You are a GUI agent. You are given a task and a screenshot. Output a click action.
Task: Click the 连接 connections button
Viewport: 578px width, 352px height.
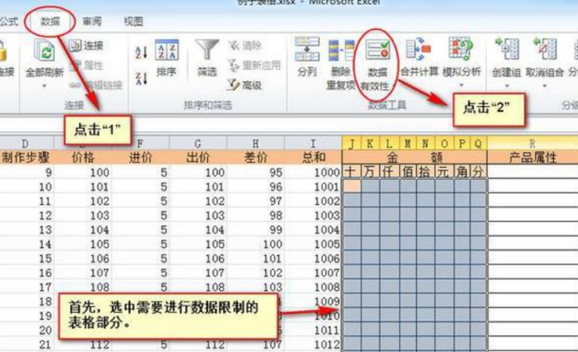pyautogui.click(x=86, y=46)
